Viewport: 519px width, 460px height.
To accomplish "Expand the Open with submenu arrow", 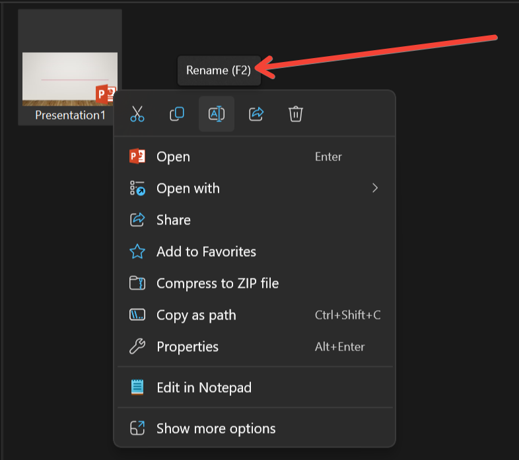I will [375, 188].
